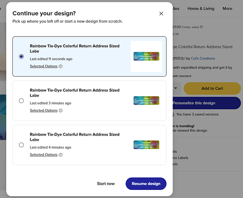Select design edited 3 minutes ago
Viewport: 243px width, 198px height.
click(x=21, y=101)
